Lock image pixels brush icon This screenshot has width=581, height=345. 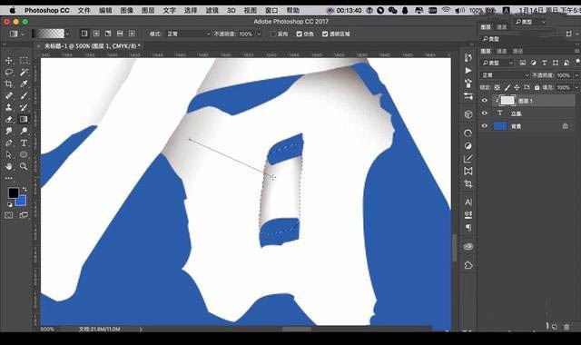coord(507,87)
